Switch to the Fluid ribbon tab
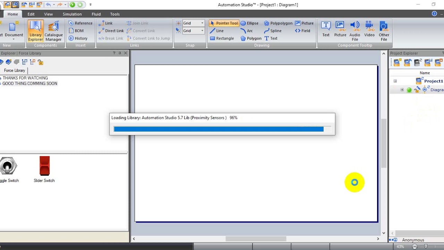Screen dimensions: 444x250 point(96,14)
